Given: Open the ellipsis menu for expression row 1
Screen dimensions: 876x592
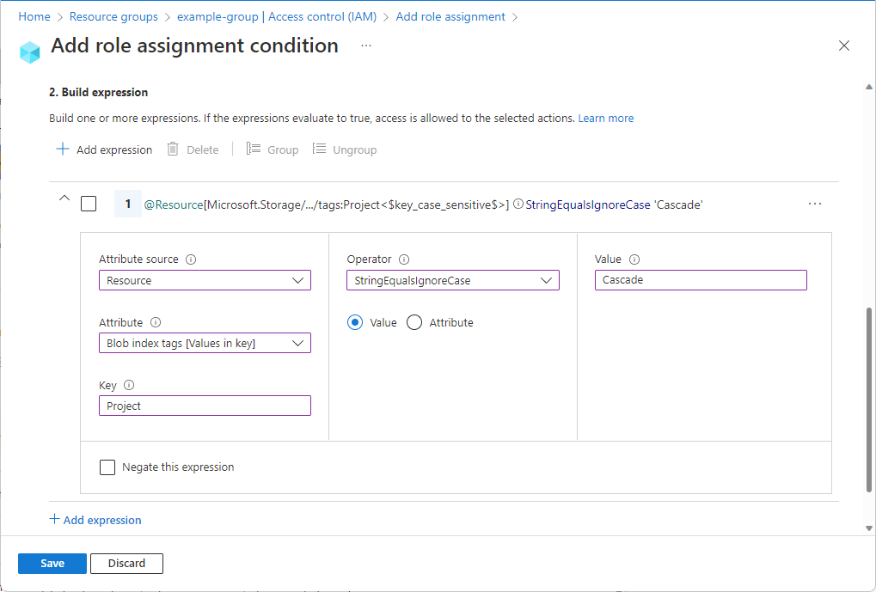Looking at the screenshot, I should pos(814,204).
